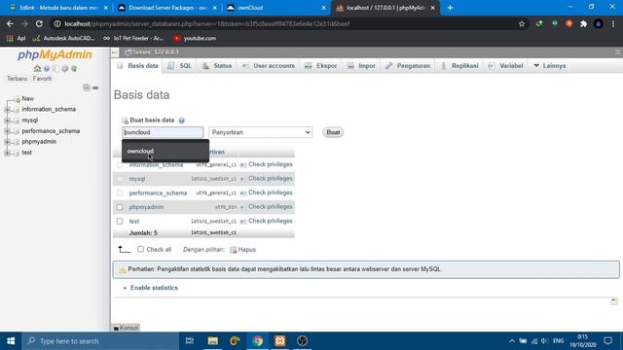Reload the page in Chrome

click(39, 23)
